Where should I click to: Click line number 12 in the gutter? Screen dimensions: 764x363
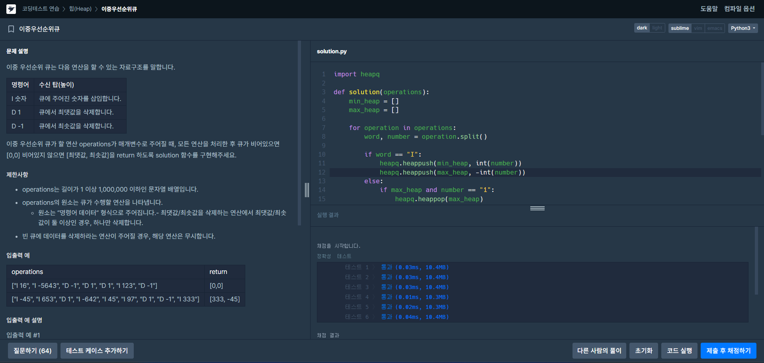(x=322, y=172)
